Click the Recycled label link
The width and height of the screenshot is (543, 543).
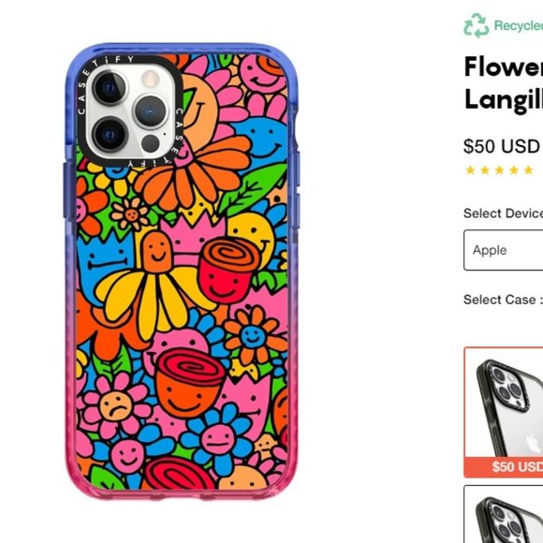(x=519, y=25)
